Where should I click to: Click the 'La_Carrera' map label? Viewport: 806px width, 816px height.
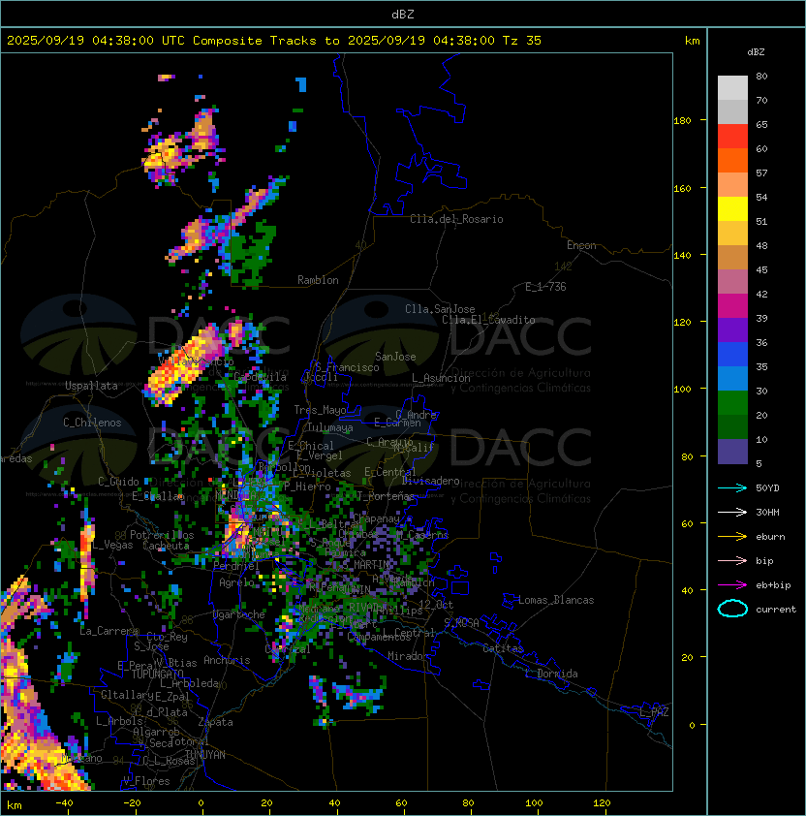coord(108,631)
